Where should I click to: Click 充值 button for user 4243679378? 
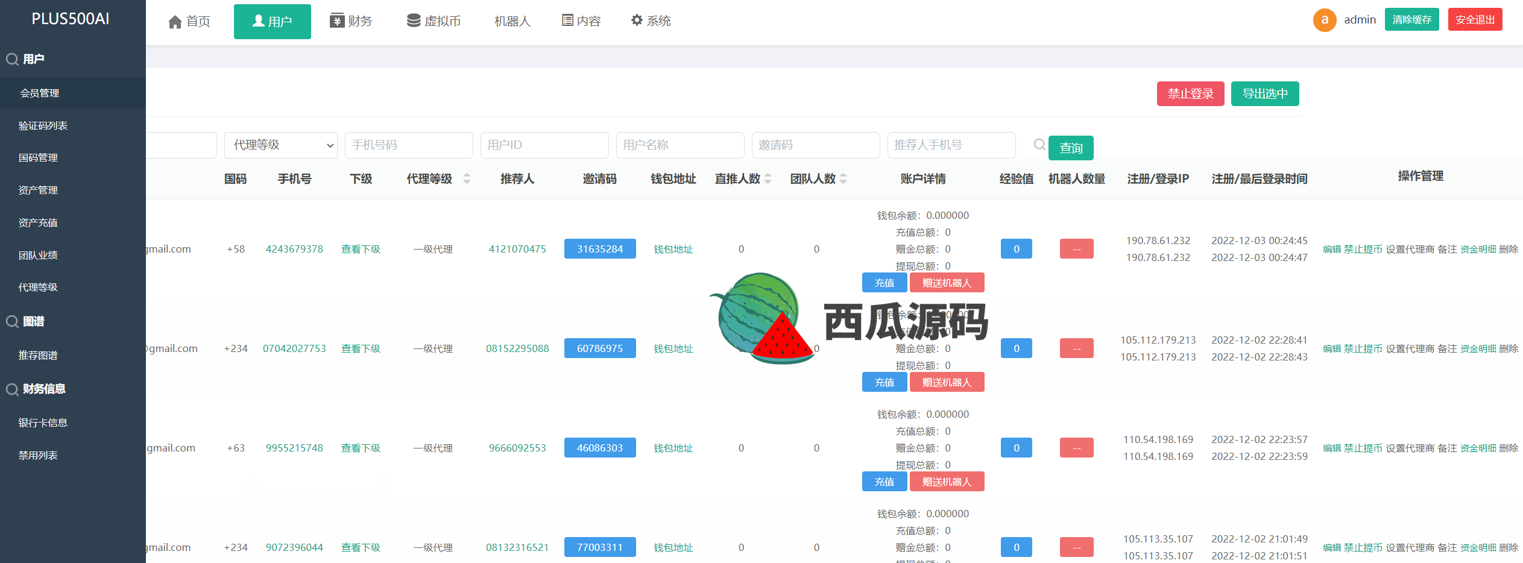pyautogui.click(x=884, y=283)
